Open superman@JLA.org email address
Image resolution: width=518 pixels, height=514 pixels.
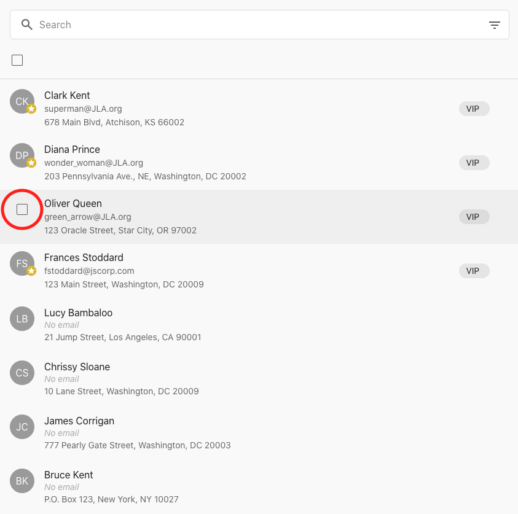click(83, 109)
